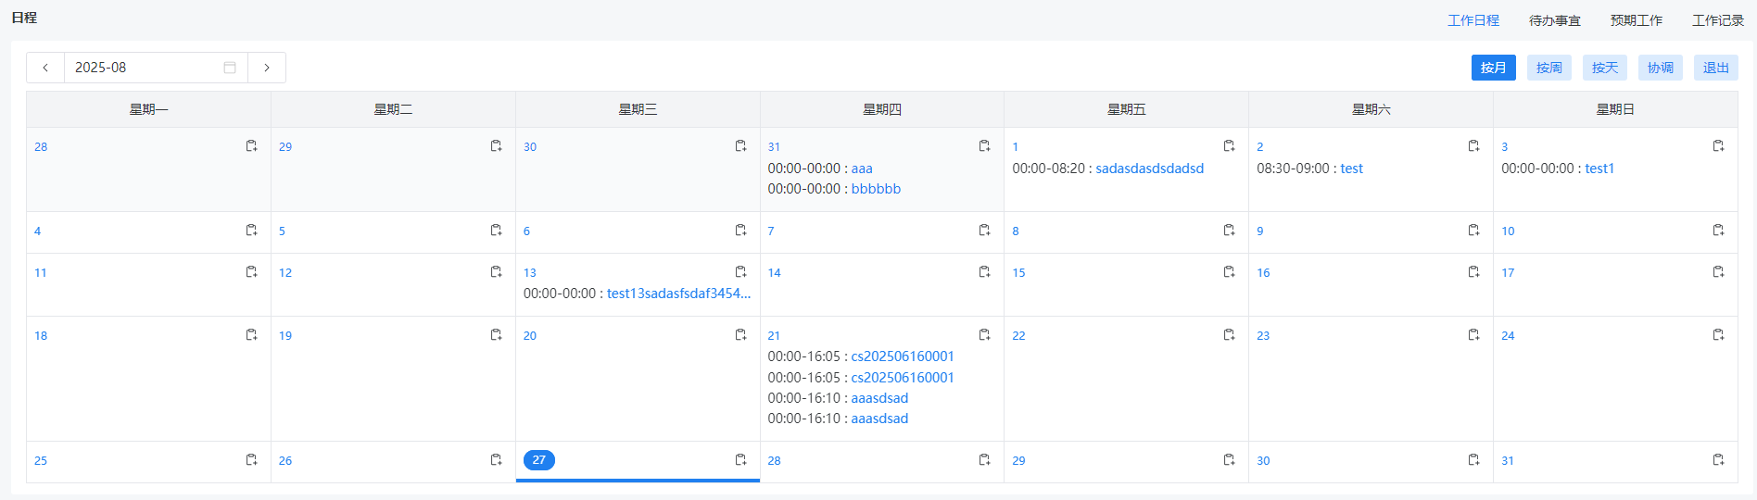Click the add-schedule icon in the August 9 cell
The image size is (1757, 500).
(x=1473, y=231)
